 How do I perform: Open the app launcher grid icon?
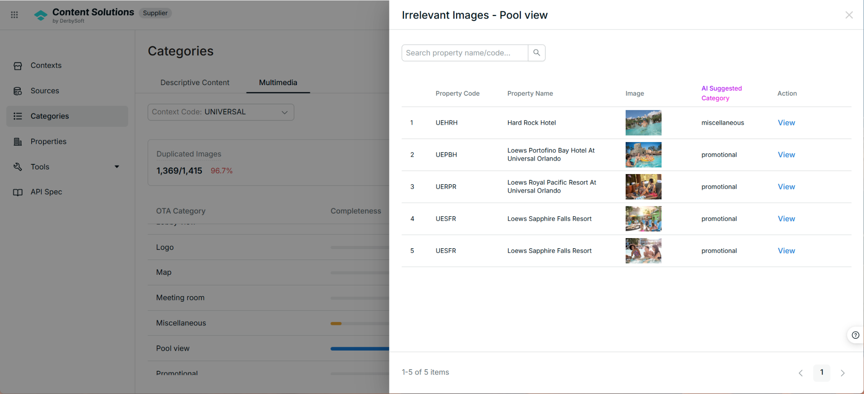pos(14,15)
